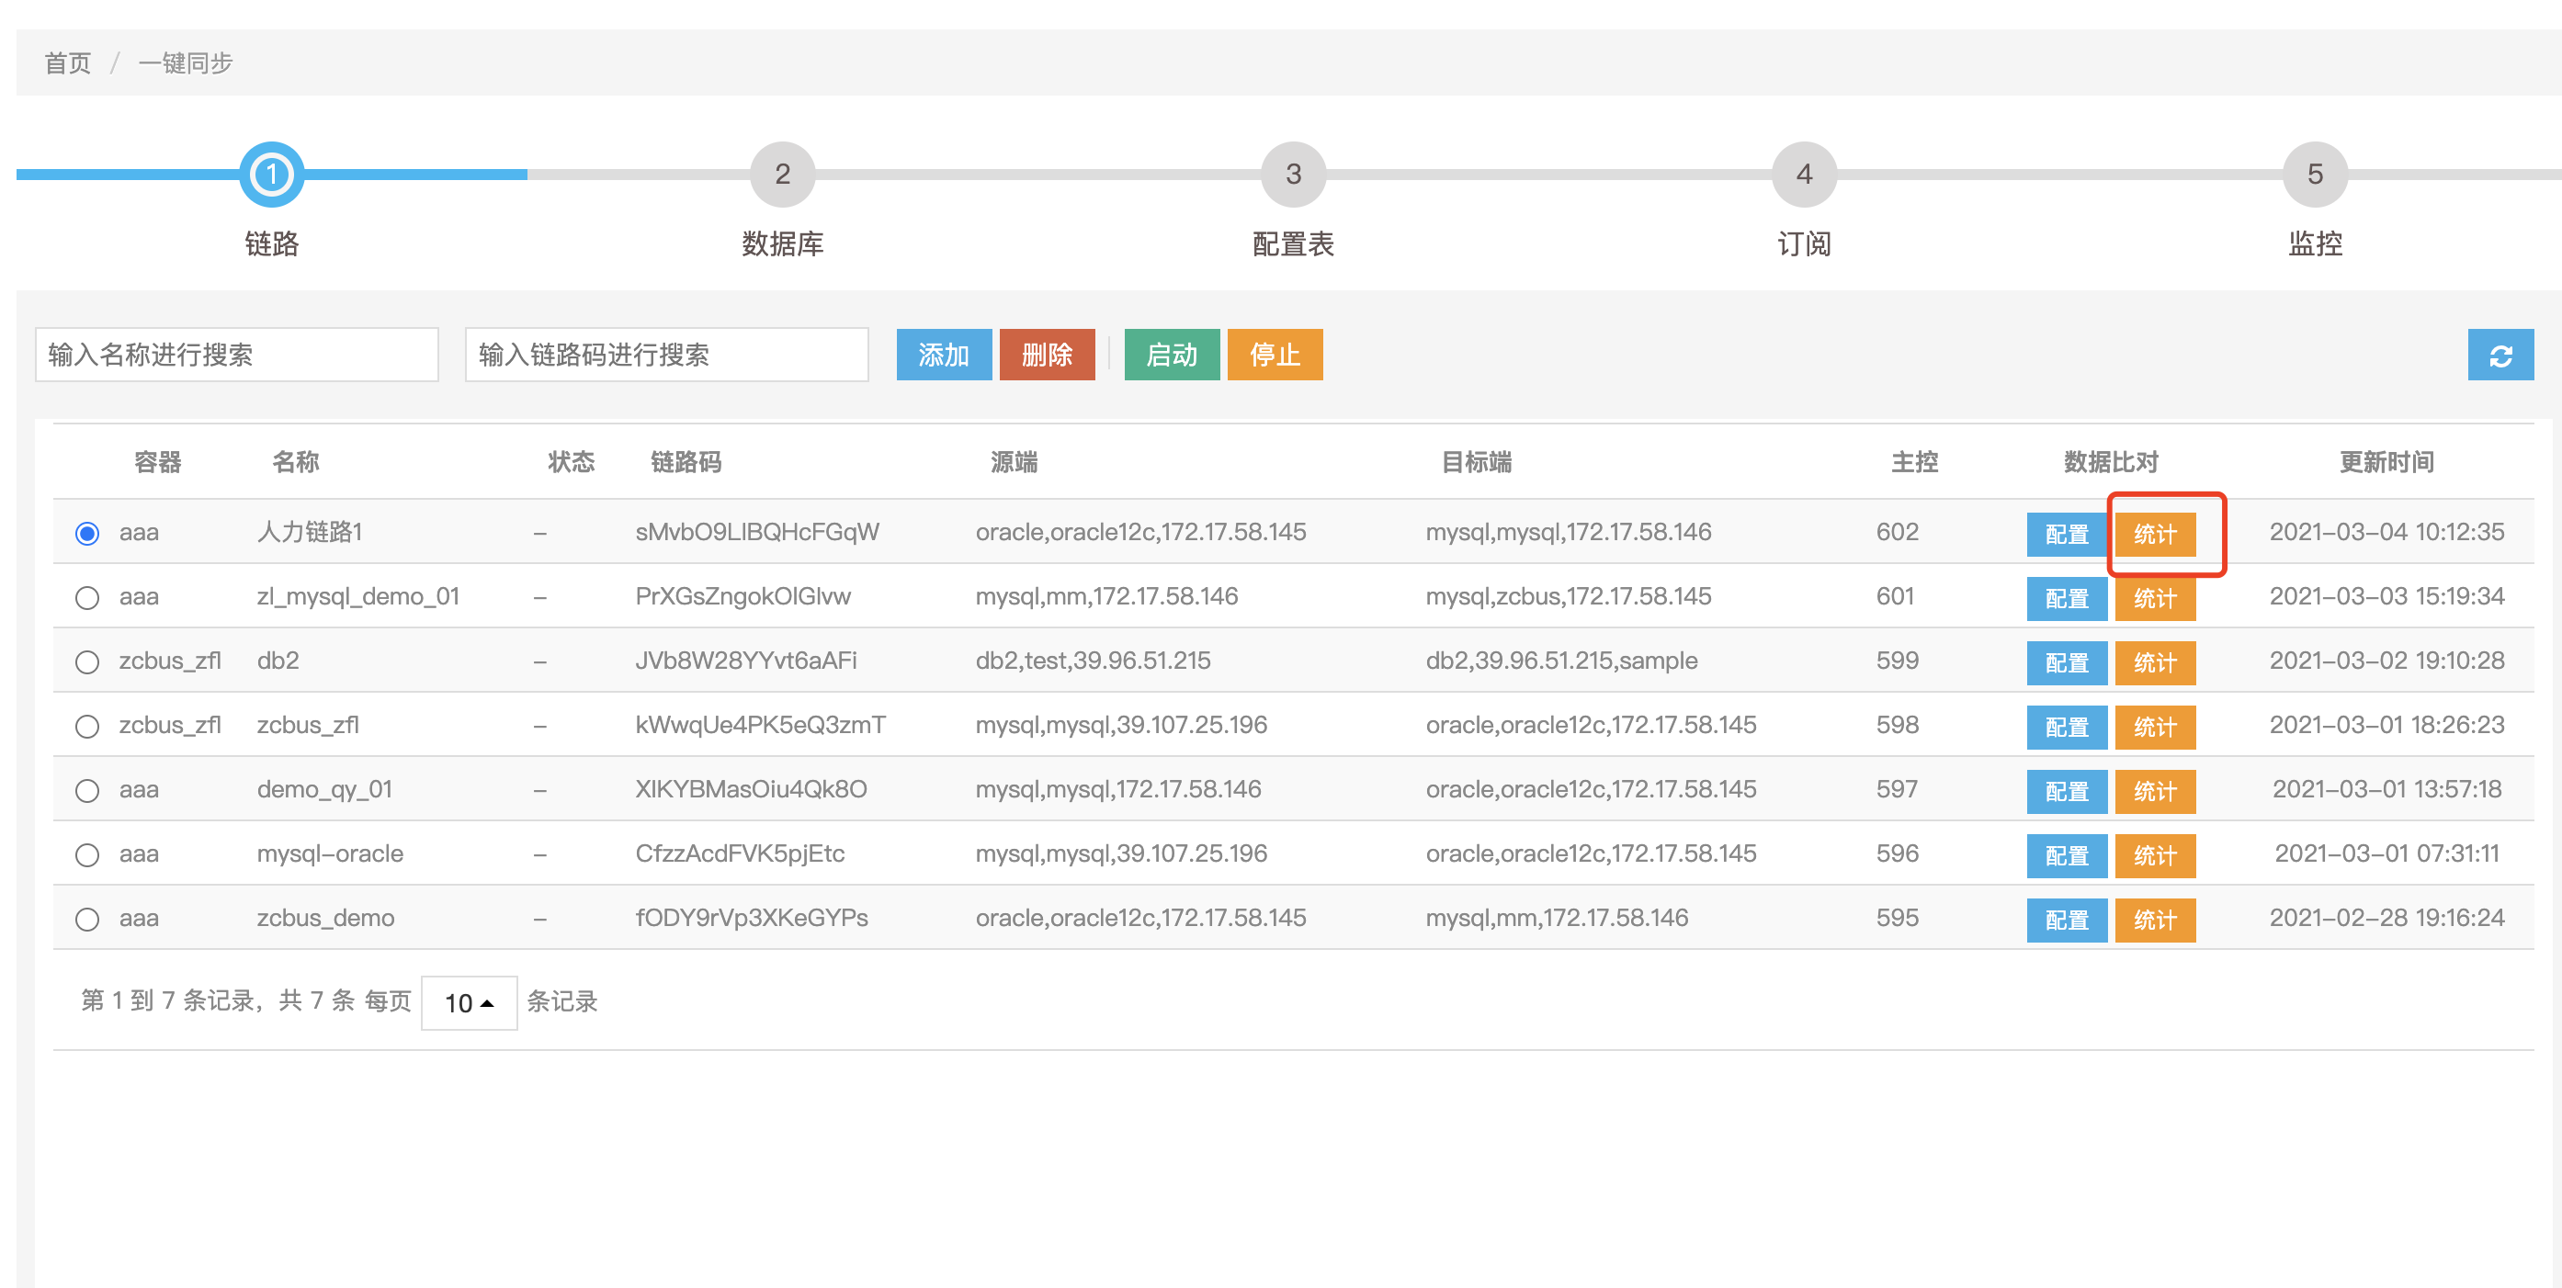
Task: Focus the 输入链路码进行搜索 search field
Action: 666,355
